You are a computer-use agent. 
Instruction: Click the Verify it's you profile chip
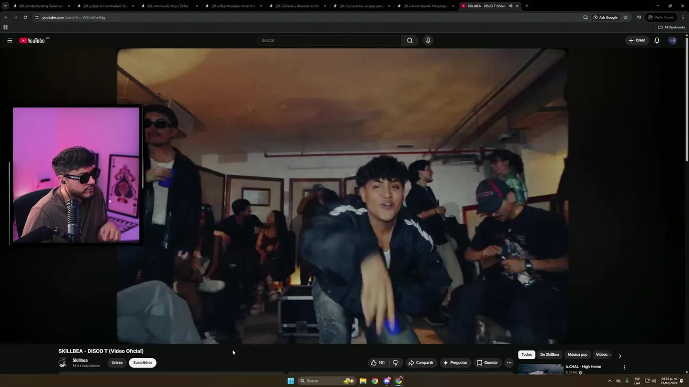point(662,17)
